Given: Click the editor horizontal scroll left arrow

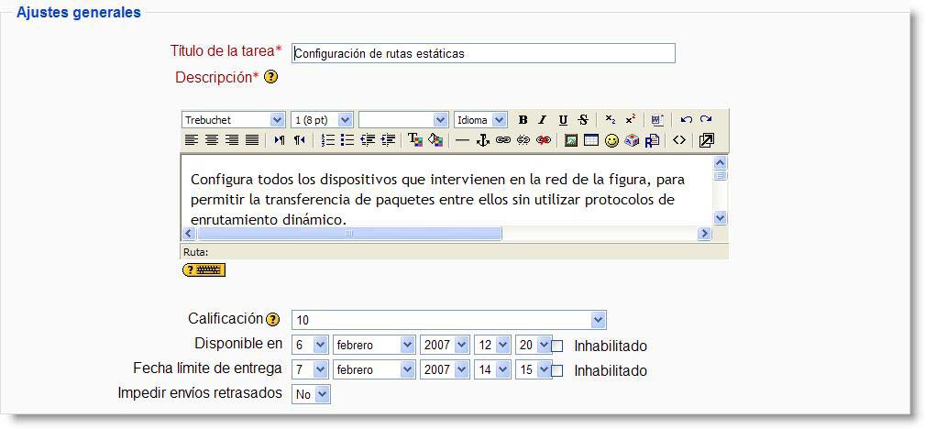Looking at the screenshot, I should pyautogui.click(x=189, y=234).
